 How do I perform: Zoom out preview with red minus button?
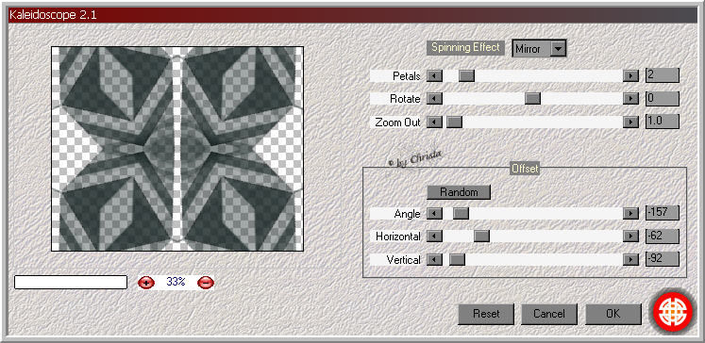[x=206, y=283]
